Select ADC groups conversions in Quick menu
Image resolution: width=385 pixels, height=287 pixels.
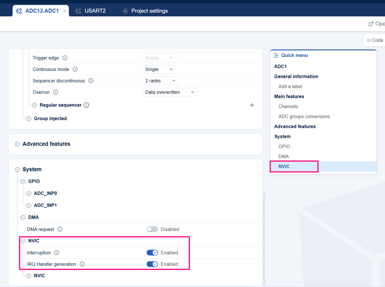pyautogui.click(x=304, y=117)
